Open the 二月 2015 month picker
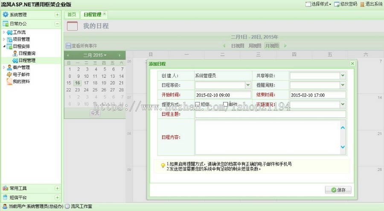 (95, 56)
